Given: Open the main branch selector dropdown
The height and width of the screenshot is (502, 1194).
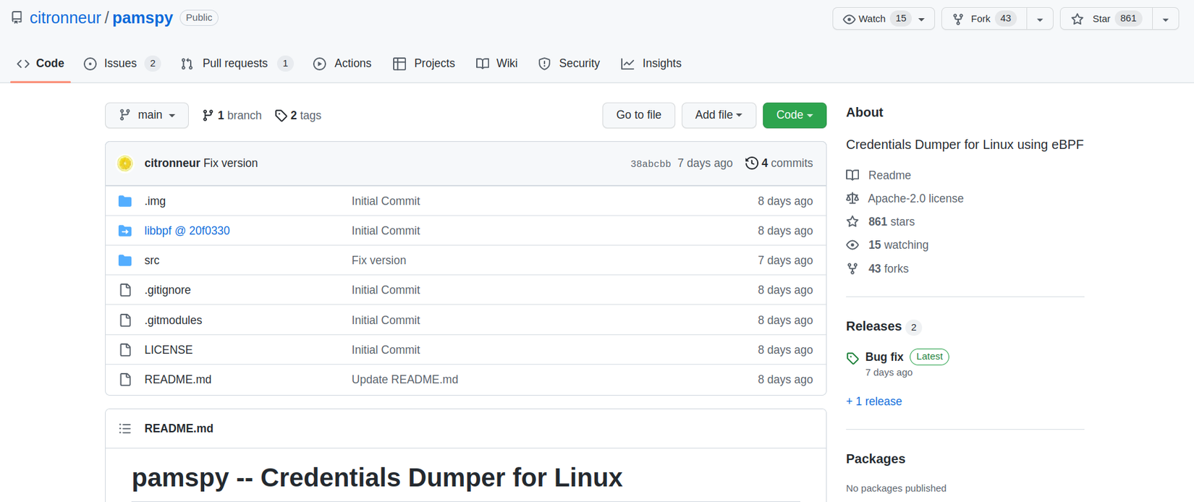Looking at the screenshot, I should click(x=147, y=116).
